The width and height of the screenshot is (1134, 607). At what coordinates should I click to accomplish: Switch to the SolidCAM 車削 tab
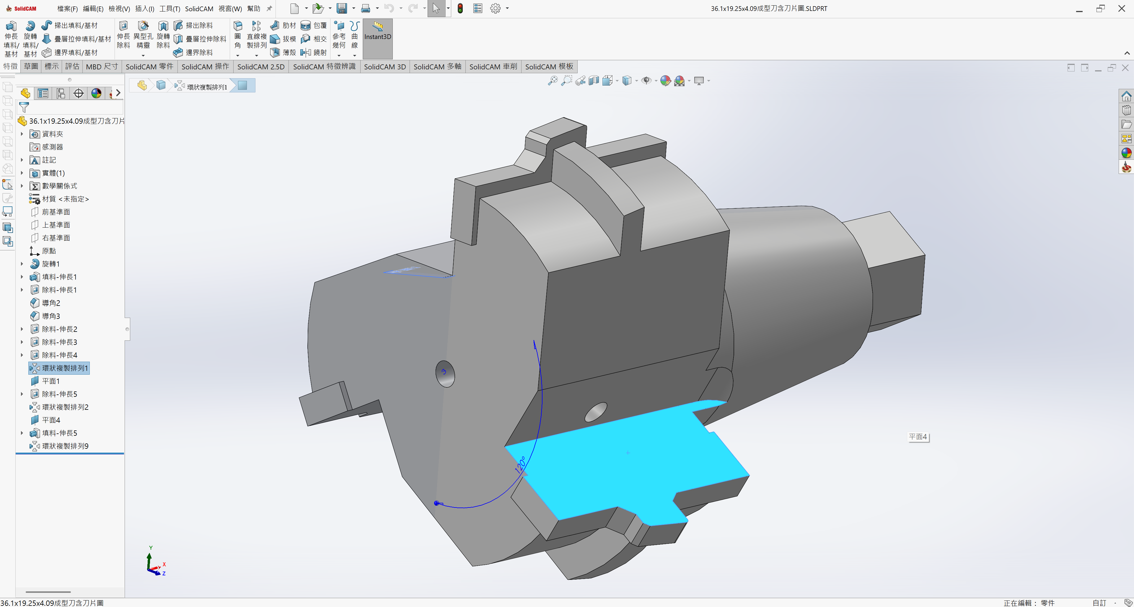493,66
